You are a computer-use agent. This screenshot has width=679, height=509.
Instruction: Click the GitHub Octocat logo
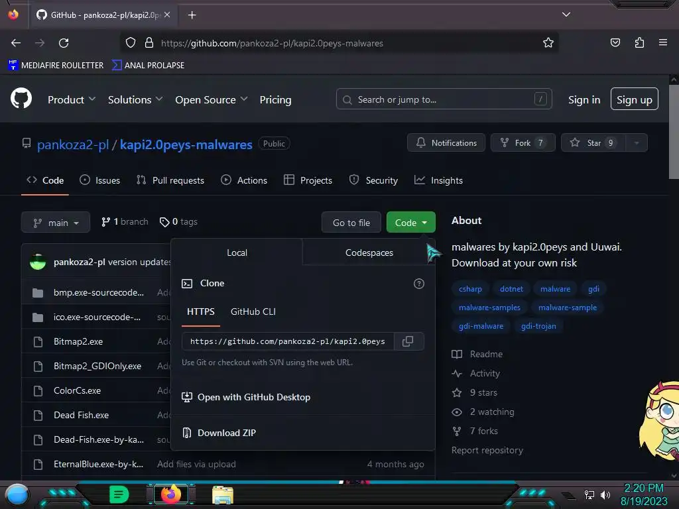(21, 99)
